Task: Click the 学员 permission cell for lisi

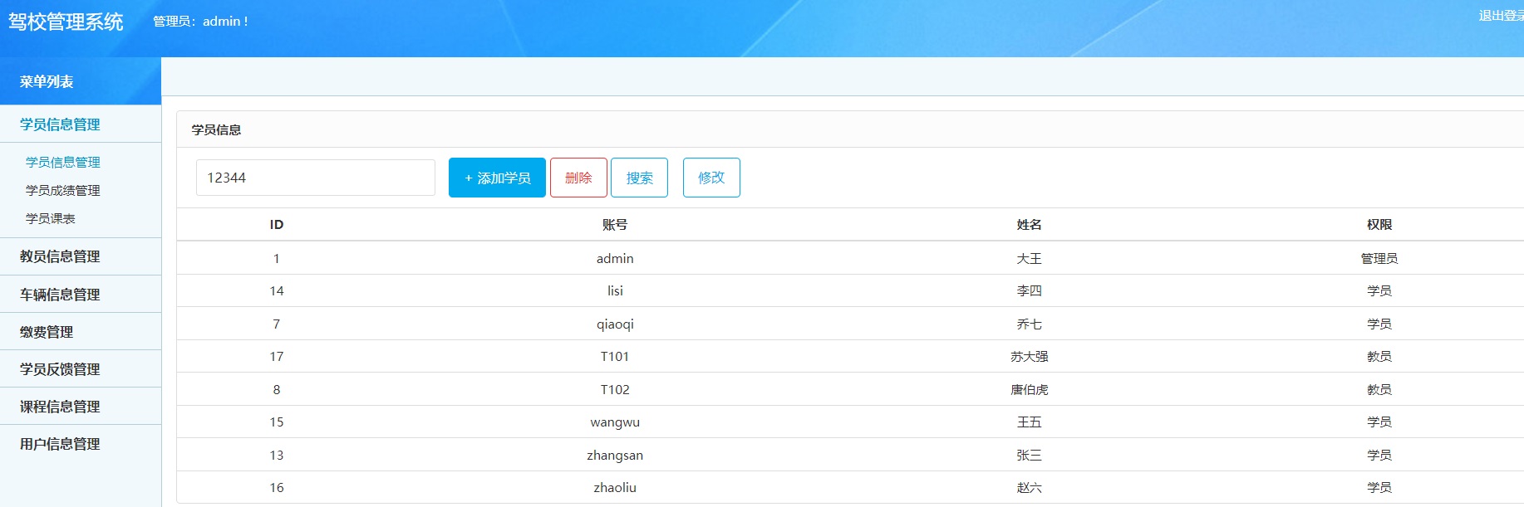Action: (1379, 290)
